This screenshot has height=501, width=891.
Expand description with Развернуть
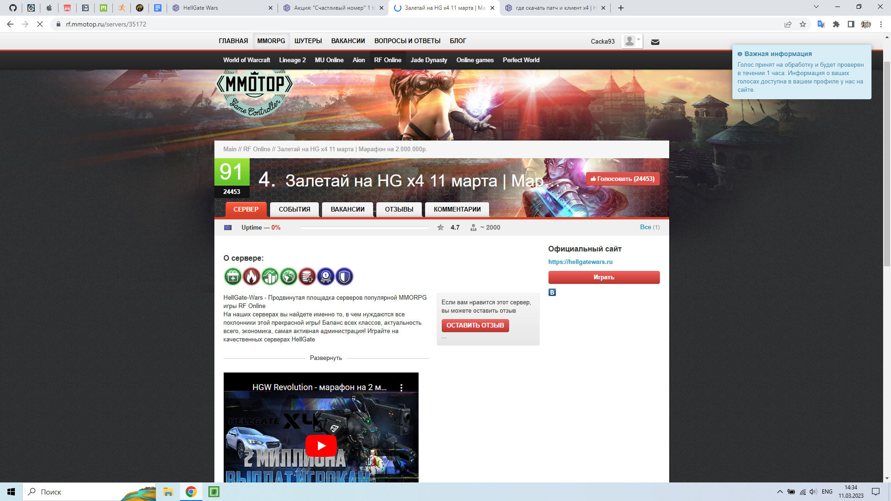pyautogui.click(x=326, y=358)
